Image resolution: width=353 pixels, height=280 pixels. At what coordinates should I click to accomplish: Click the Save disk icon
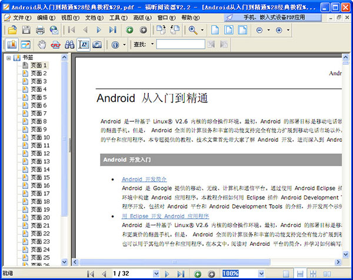pos(26,29)
